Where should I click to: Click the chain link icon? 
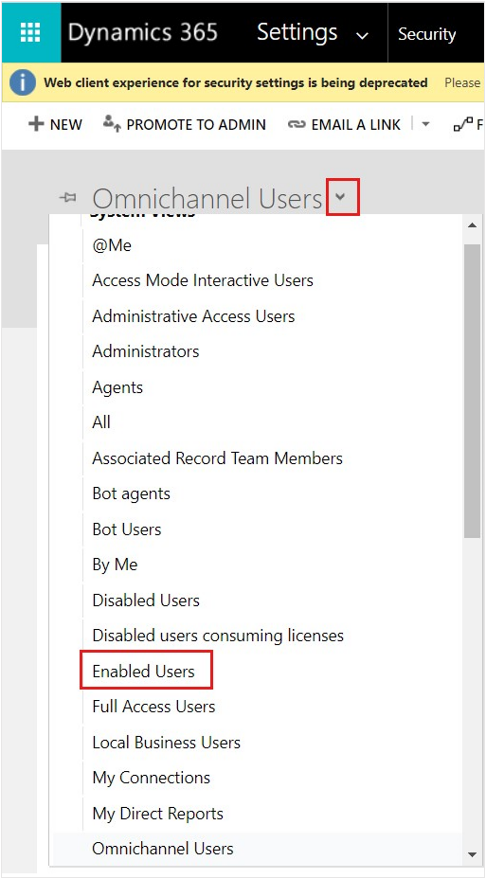pos(297,124)
